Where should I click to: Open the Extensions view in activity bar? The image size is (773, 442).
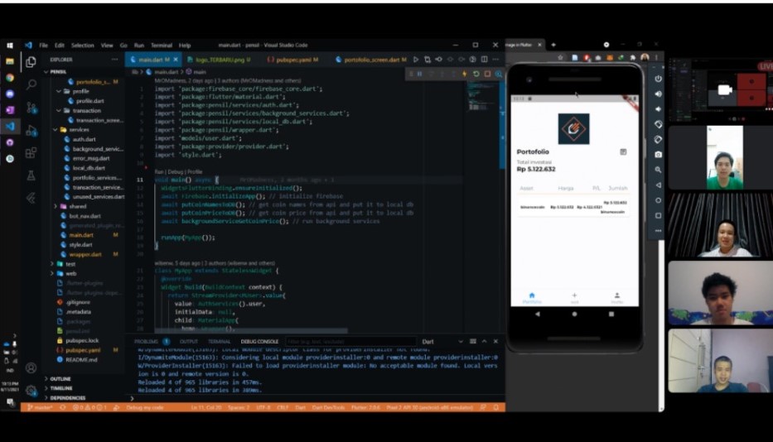(x=31, y=152)
